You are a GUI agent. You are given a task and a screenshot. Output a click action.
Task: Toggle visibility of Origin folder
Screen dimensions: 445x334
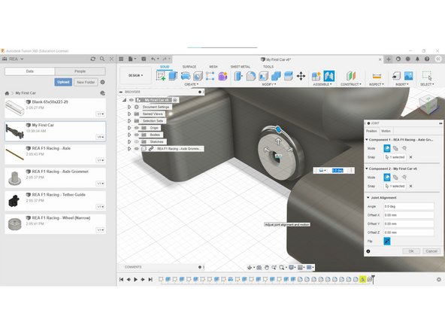click(x=137, y=128)
